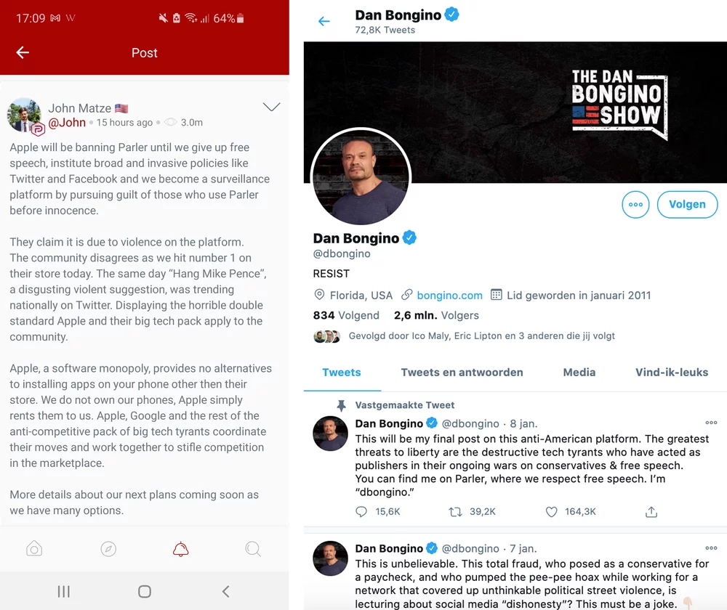This screenshot has height=610, width=727.
Task: Open the profile more options circle button
Action: 635,204
